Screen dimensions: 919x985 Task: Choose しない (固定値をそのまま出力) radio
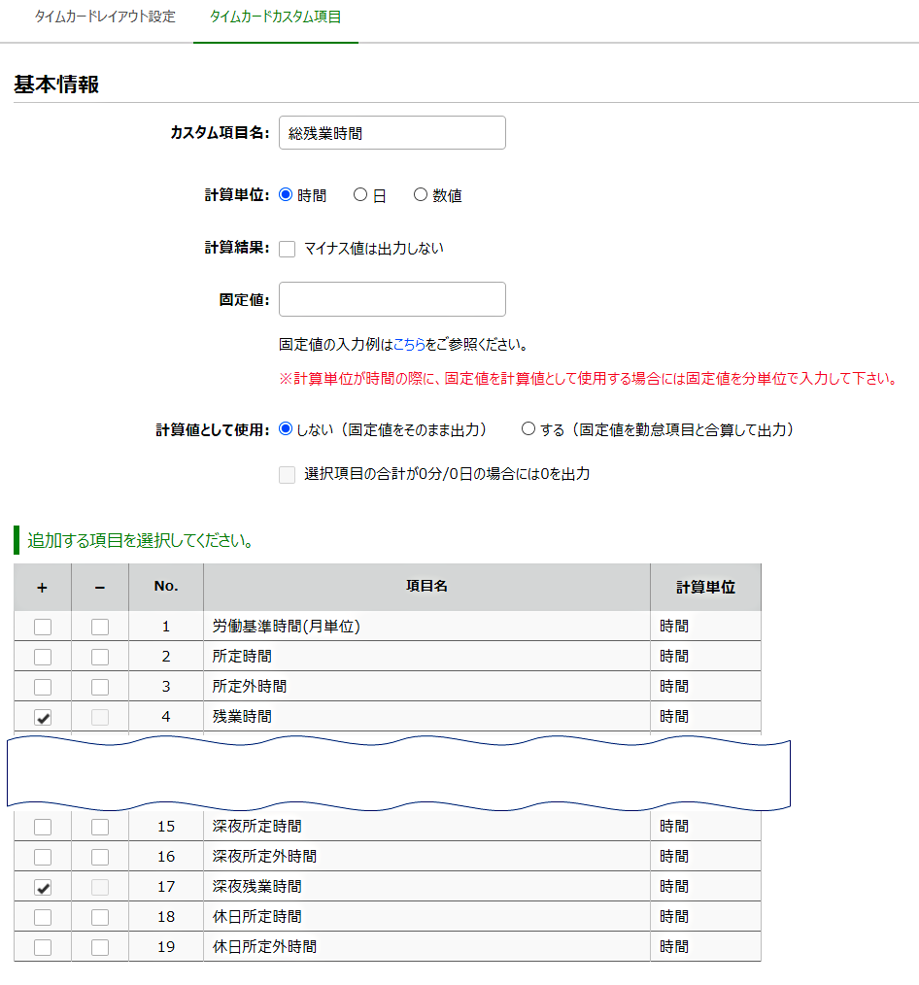click(x=286, y=429)
